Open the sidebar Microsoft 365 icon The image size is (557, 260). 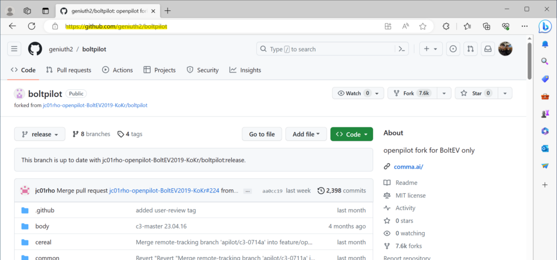coord(545,131)
